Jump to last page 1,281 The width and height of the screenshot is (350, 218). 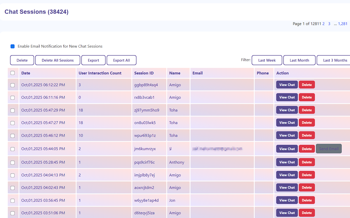(342, 24)
